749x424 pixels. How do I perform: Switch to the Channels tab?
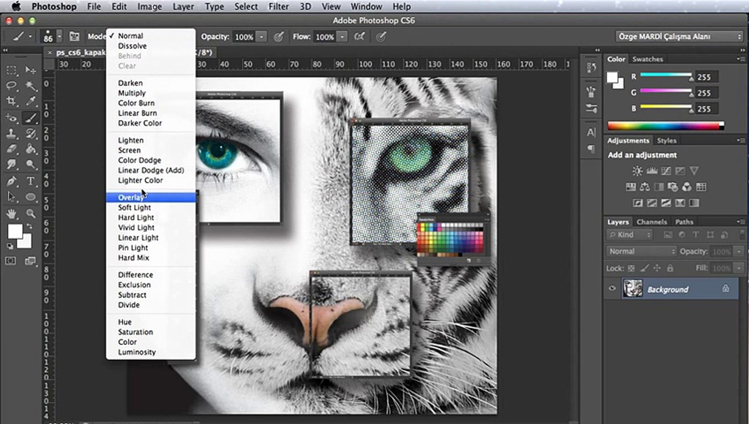point(651,222)
